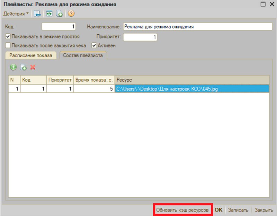The width and height of the screenshot is (277, 216).
Task: Click the 'N' column header
Action: point(14,80)
